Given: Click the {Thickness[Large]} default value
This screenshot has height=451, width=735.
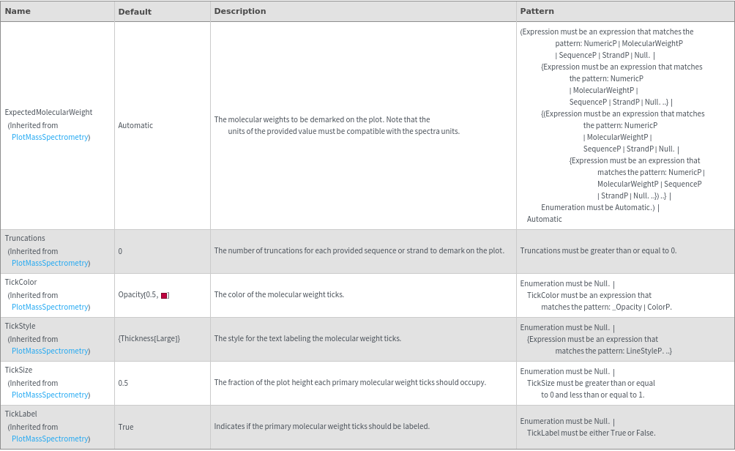Looking at the screenshot, I should (x=149, y=338).
